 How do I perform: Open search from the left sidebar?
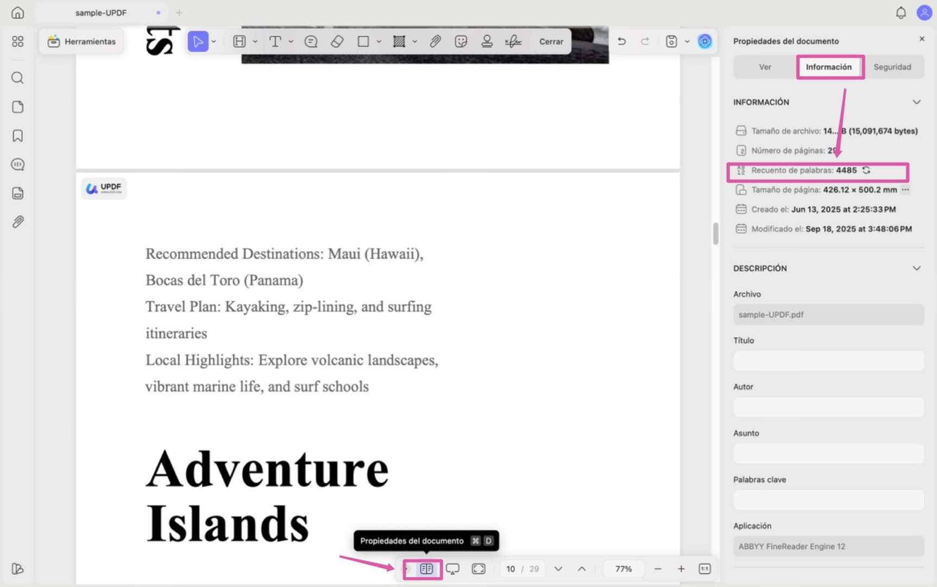[17, 78]
